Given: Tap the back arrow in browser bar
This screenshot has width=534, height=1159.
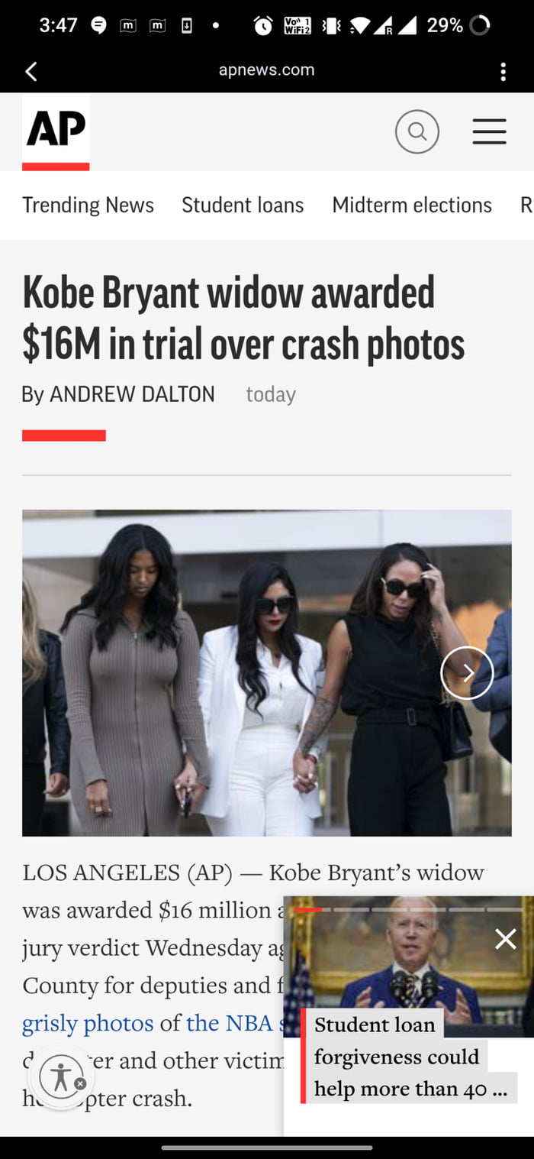Looking at the screenshot, I should coord(31,72).
